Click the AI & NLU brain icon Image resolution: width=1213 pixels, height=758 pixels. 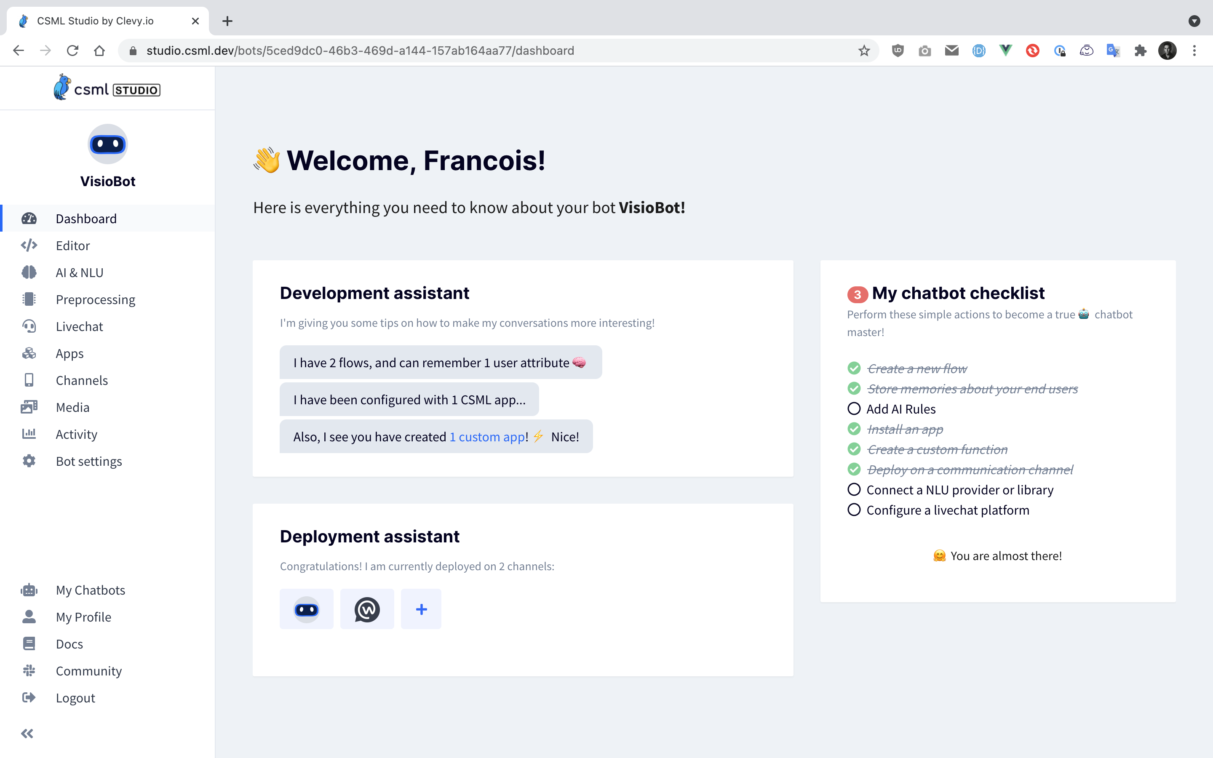click(x=29, y=272)
